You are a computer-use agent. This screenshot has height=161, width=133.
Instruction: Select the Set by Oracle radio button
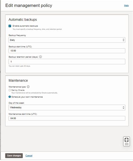10,90
